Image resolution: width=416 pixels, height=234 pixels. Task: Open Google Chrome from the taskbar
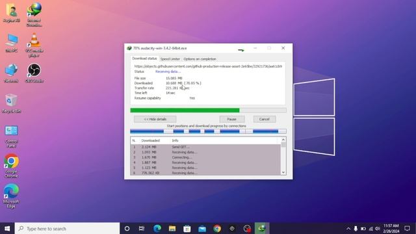217,228
